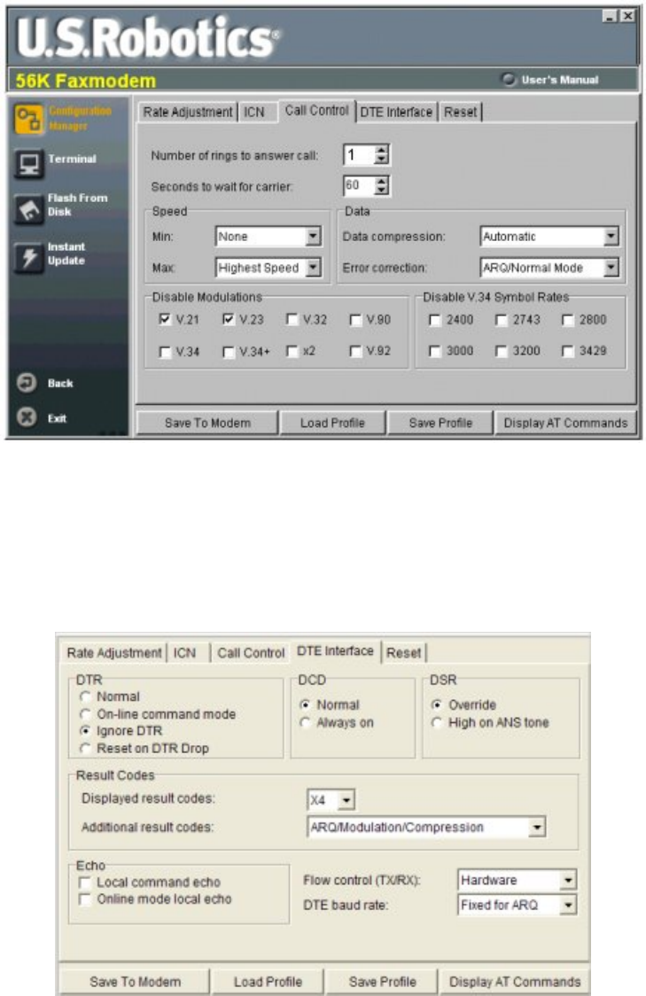The image size is (646, 996).
Task: Open Reset tab in main window
Action: point(460,112)
